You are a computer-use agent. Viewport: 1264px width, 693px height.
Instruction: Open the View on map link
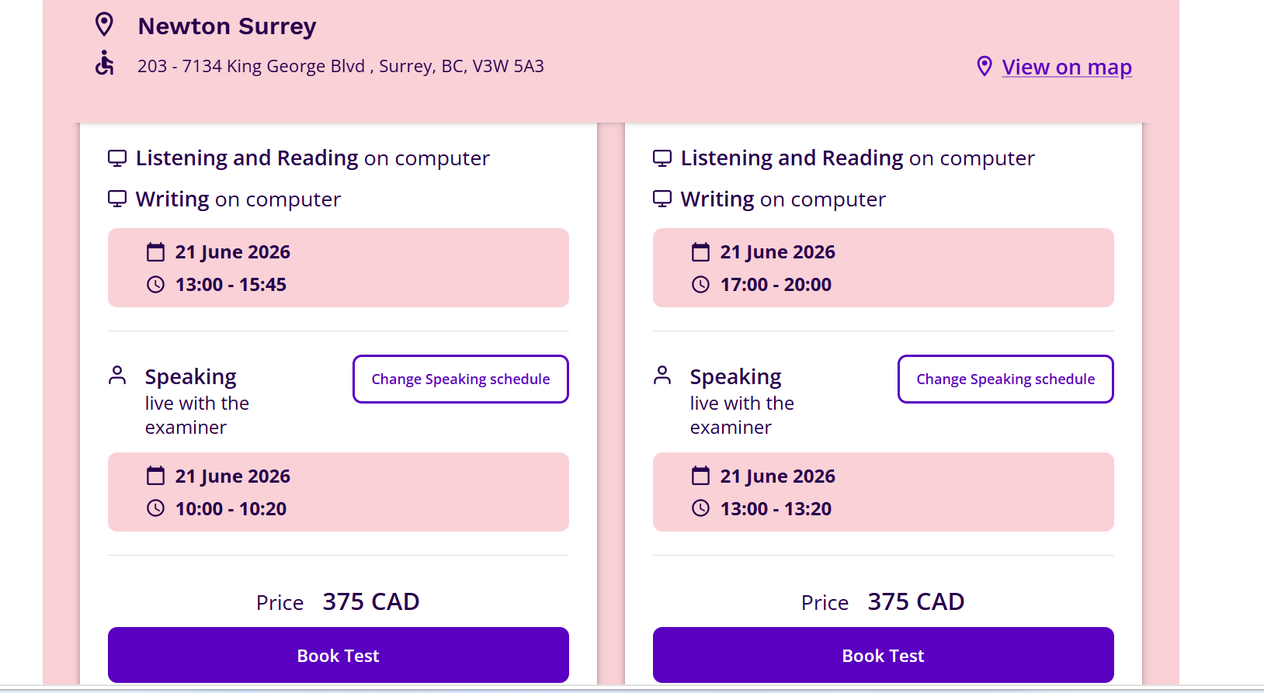[x=1067, y=68]
